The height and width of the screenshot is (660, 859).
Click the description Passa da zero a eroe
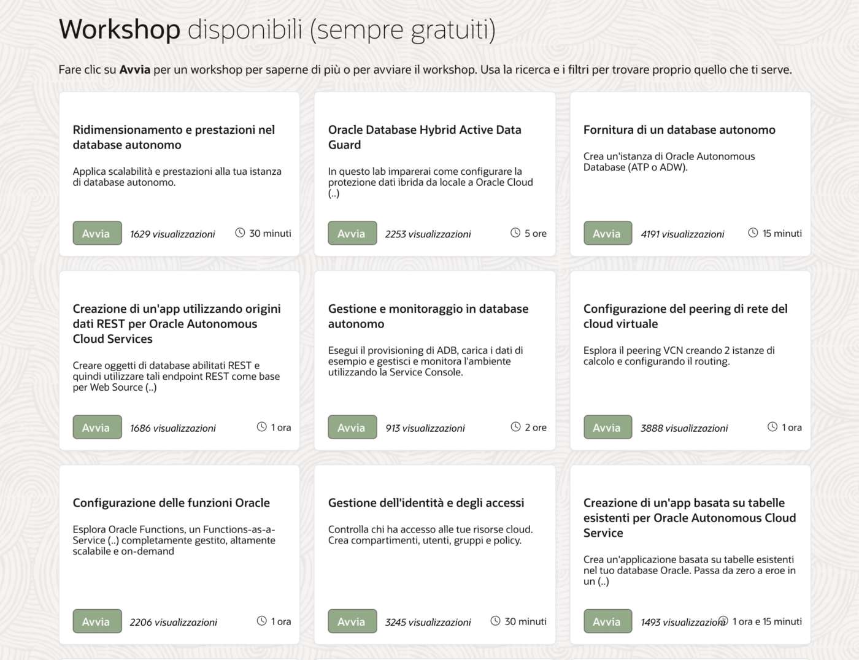pyautogui.click(x=690, y=570)
